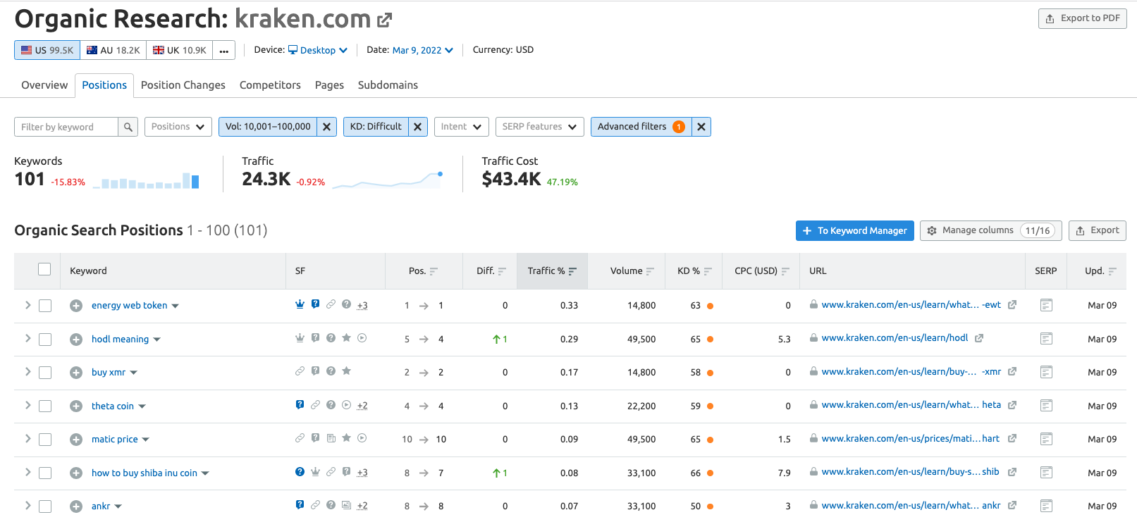View SERP snapshot for energy web token
This screenshot has height=522, width=1137.
[1046, 305]
